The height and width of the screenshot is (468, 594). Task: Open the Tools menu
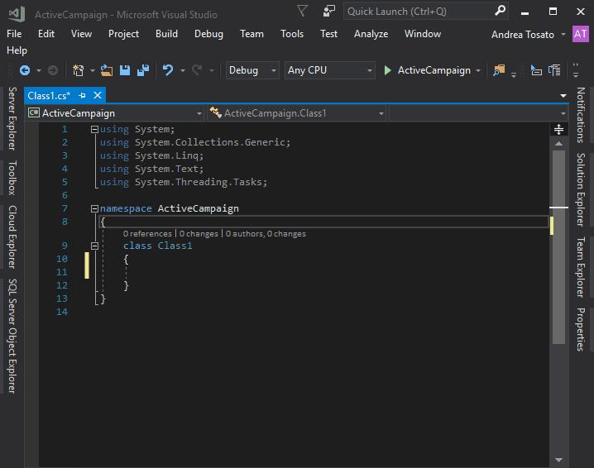point(292,34)
